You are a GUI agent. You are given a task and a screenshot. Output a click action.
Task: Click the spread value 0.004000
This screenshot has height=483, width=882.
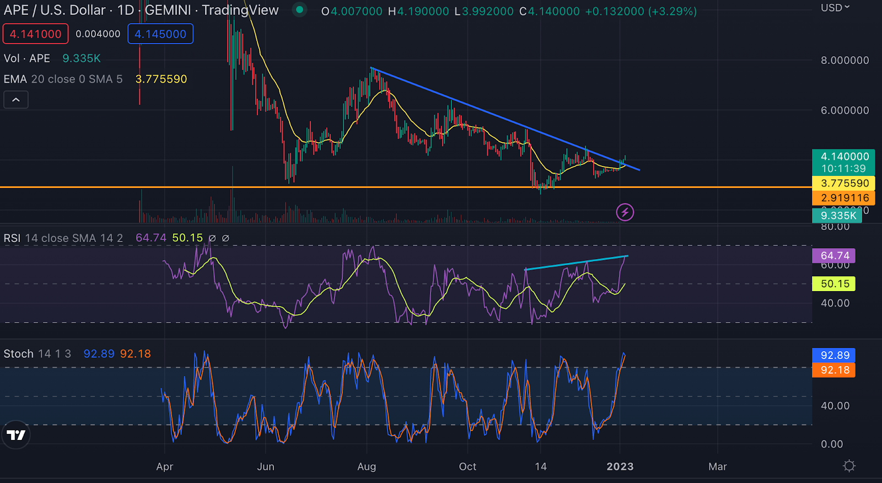click(98, 34)
